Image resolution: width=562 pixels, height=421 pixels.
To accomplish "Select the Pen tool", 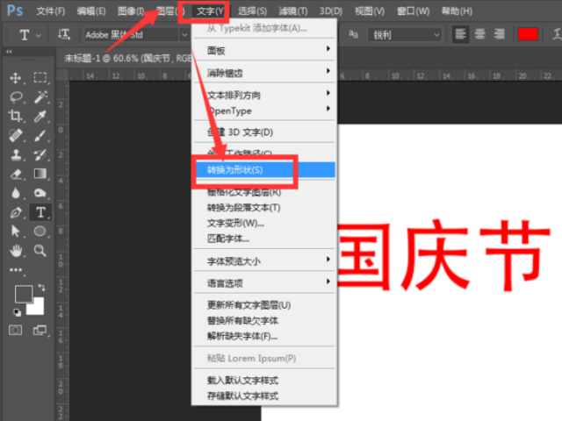I will point(16,212).
